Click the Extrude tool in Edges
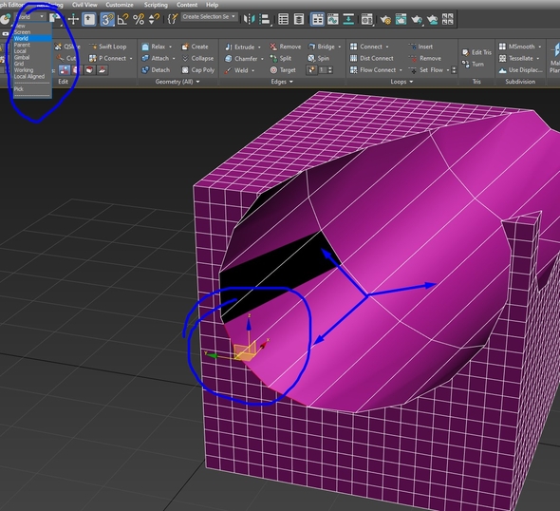 240,47
